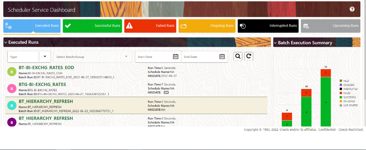The height and width of the screenshot is (150, 366).
Task: Click the Interrupted Runs clock icon
Action: (243, 26)
